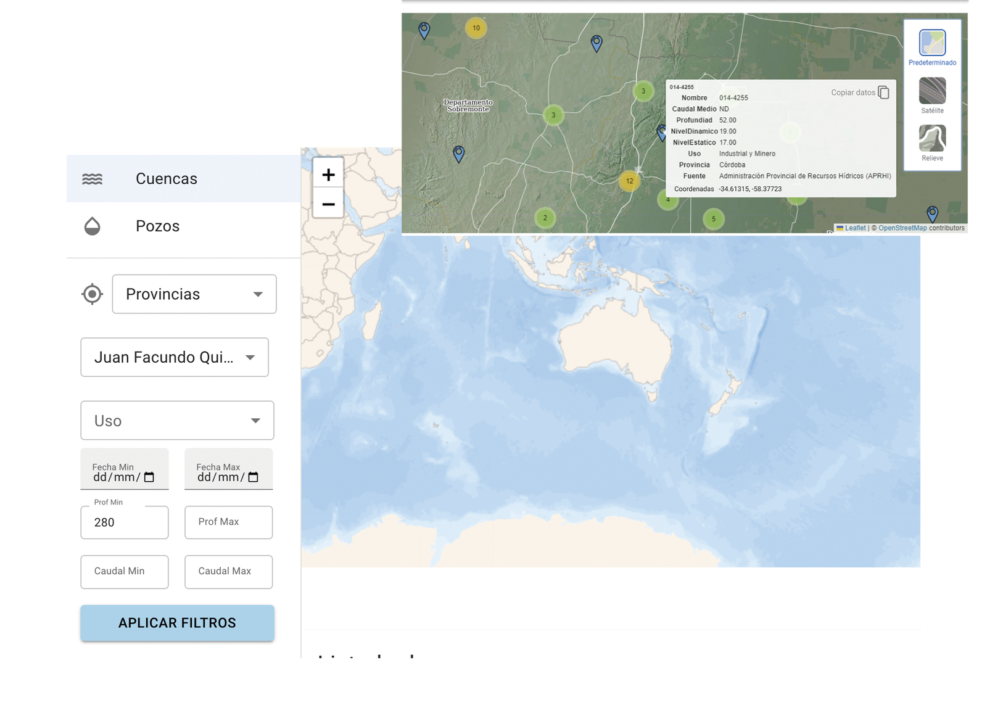This screenshot has width=987, height=705.
Task: Select the Cuencas menu item
Action: [x=167, y=179]
